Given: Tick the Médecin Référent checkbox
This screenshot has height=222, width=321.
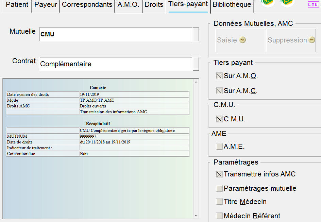Looking at the screenshot, I should [x=219, y=216].
